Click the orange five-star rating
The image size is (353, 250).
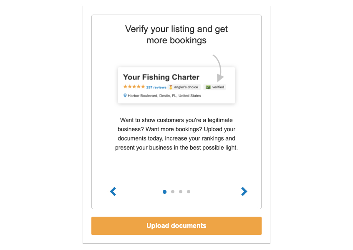tap(134, 87)
